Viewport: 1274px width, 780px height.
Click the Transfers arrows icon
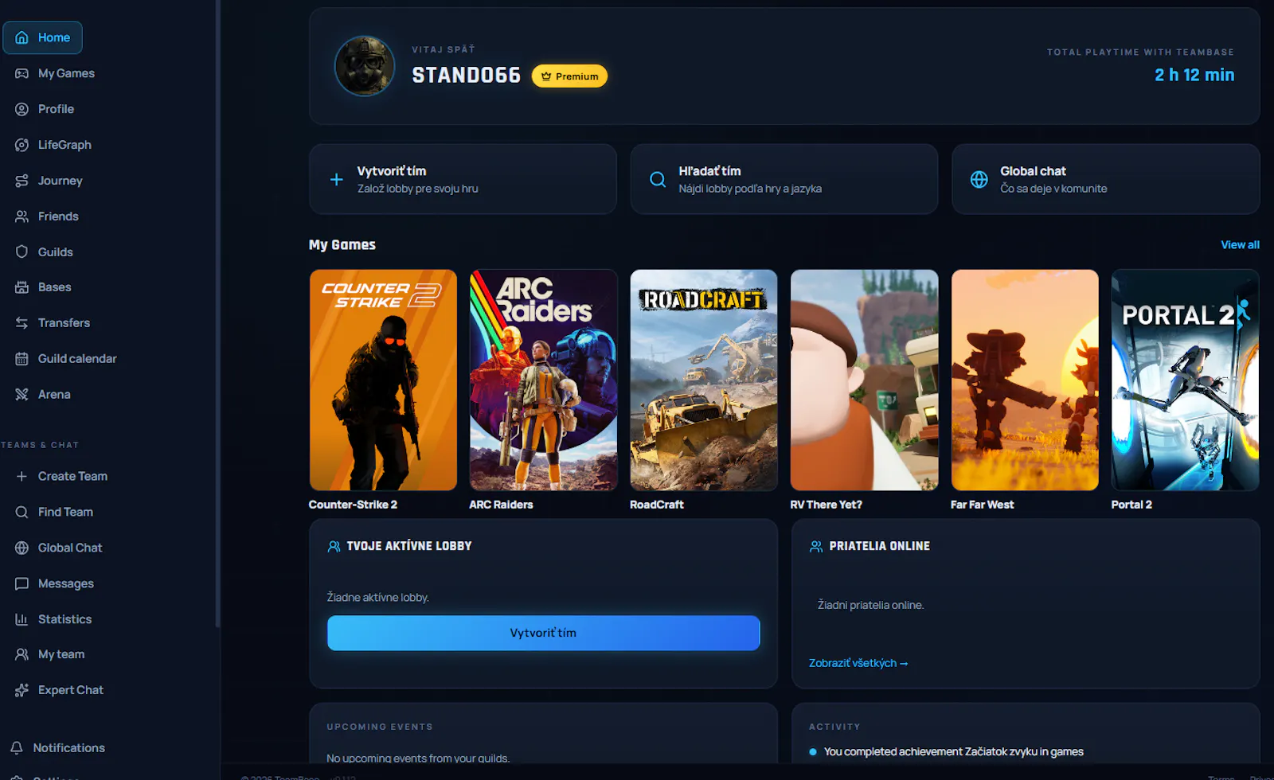pyautogui.click(x=21, y=322)
